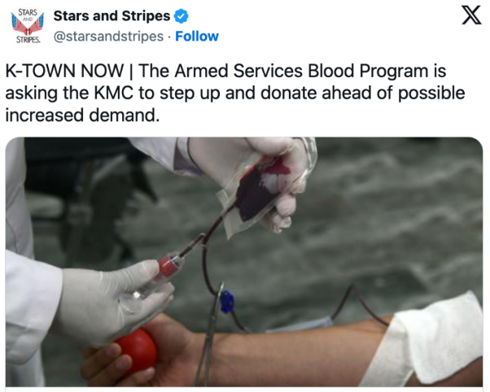This screenshot has width=490, height=392.
Task: Click the K-TOWN NOW tweet text
Action: (x=235, y=93)
